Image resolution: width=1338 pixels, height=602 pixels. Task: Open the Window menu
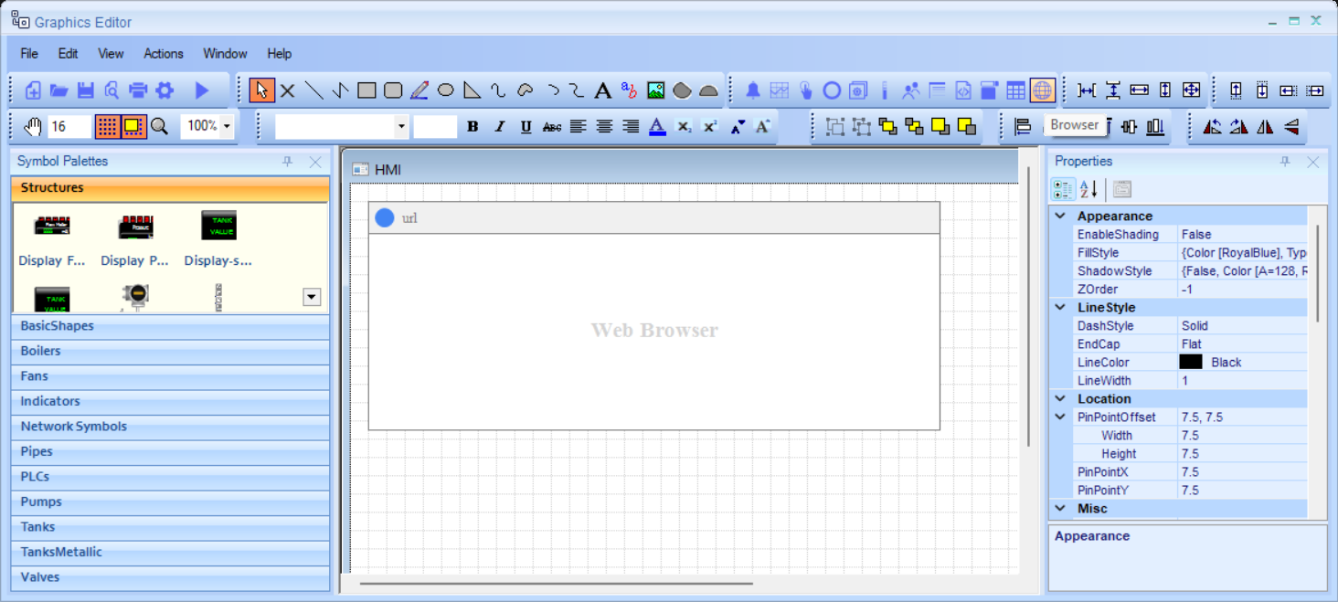pos(225,54)
